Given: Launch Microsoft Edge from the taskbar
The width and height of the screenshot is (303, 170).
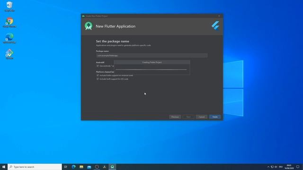Looking at the screenshot, I should point(74,167).
